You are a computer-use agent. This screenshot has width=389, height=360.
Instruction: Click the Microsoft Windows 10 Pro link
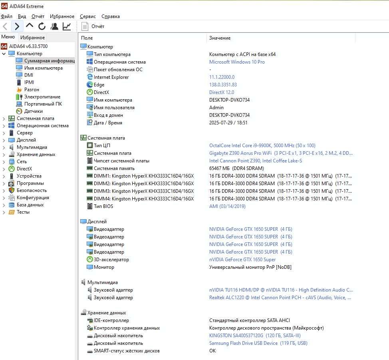click(x=237, y=62)
